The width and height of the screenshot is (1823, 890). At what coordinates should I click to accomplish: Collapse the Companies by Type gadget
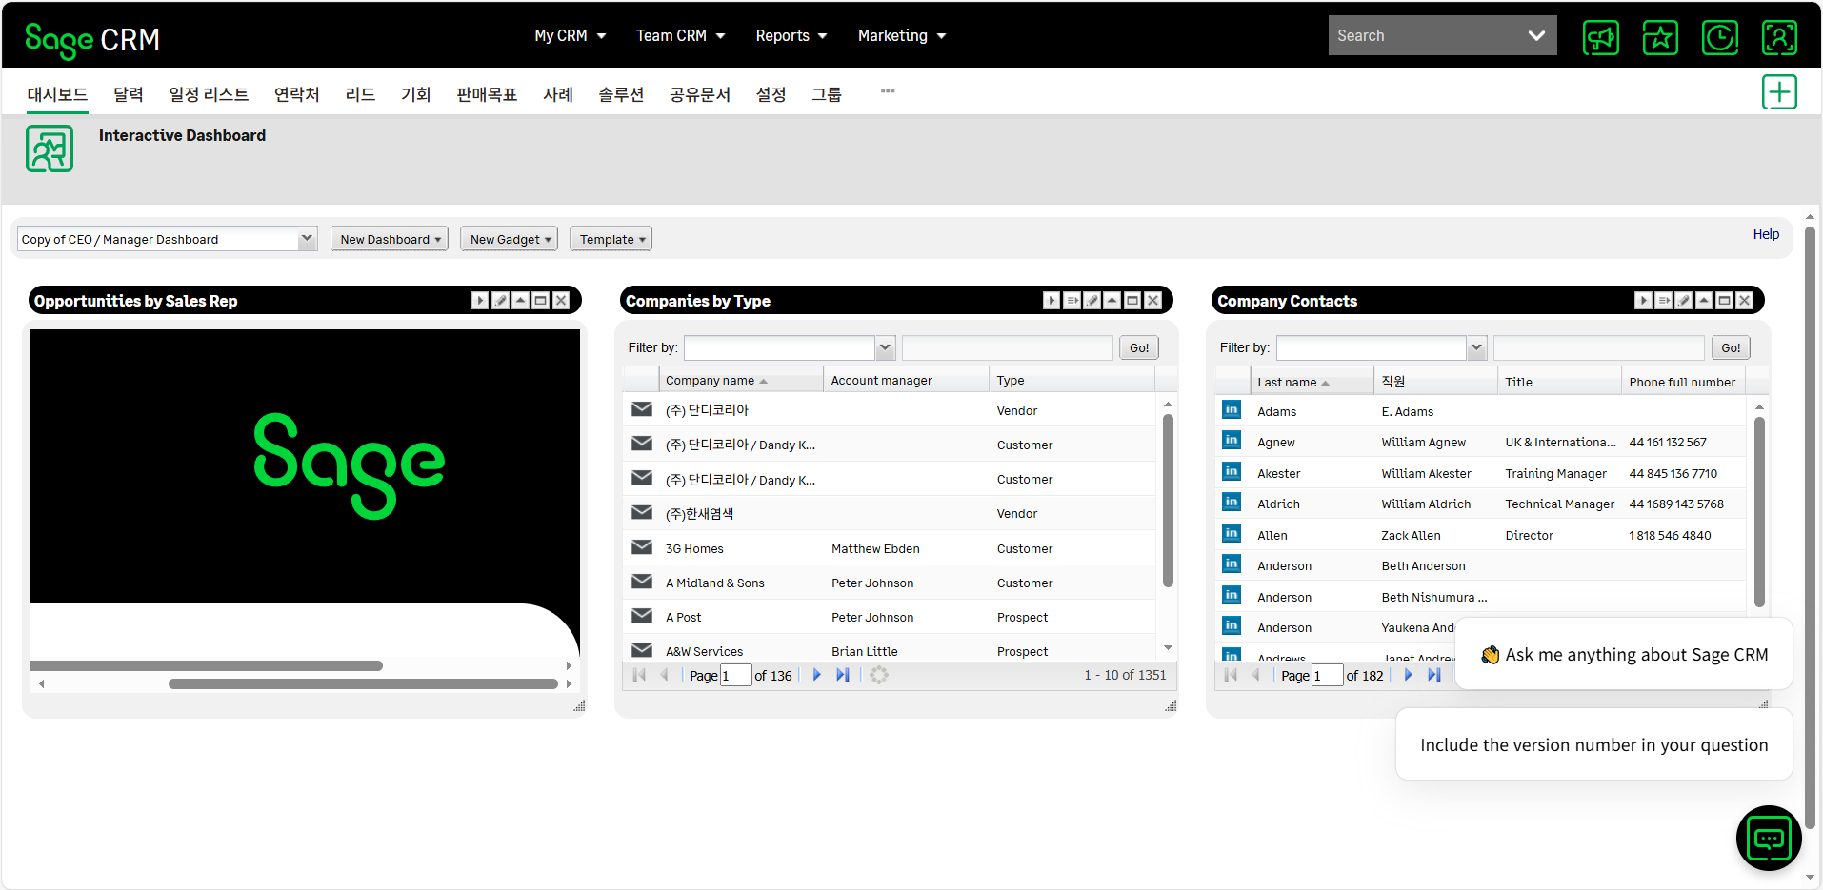(x=1112, y=301)
